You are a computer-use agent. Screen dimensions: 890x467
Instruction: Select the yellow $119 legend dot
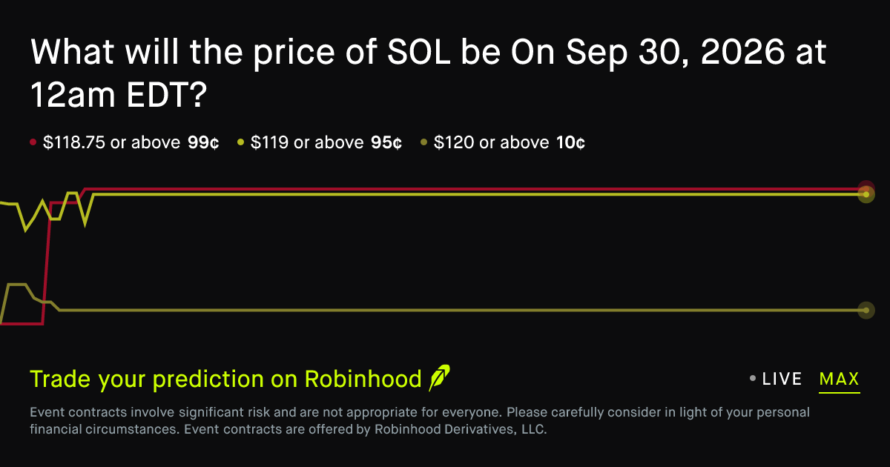(240, 142)
